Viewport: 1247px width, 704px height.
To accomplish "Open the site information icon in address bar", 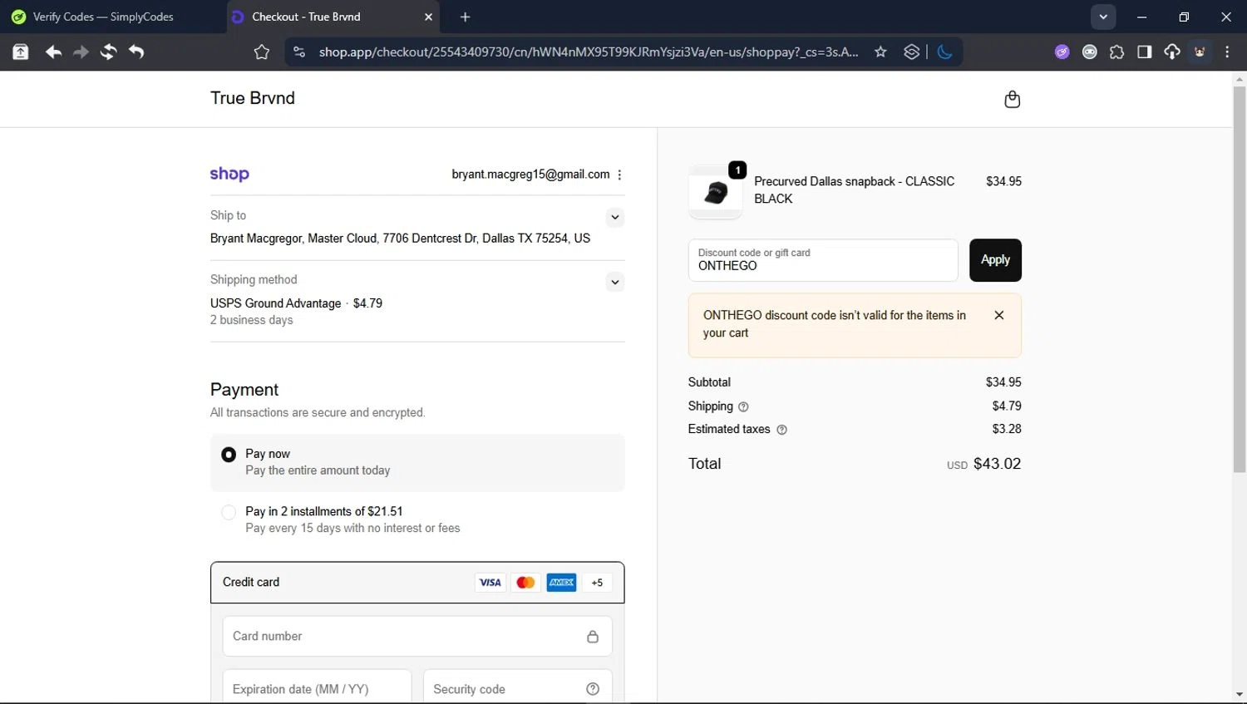I will click(299, 52).
